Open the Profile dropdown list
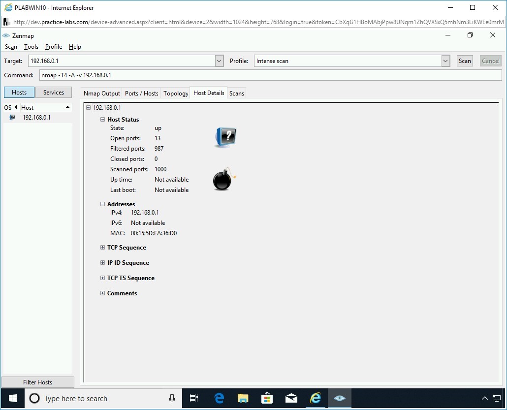The image size is (507, 410). pyautogui.click(x=445, y=61)
